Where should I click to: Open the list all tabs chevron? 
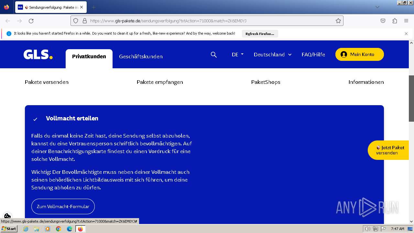[377, 7]
